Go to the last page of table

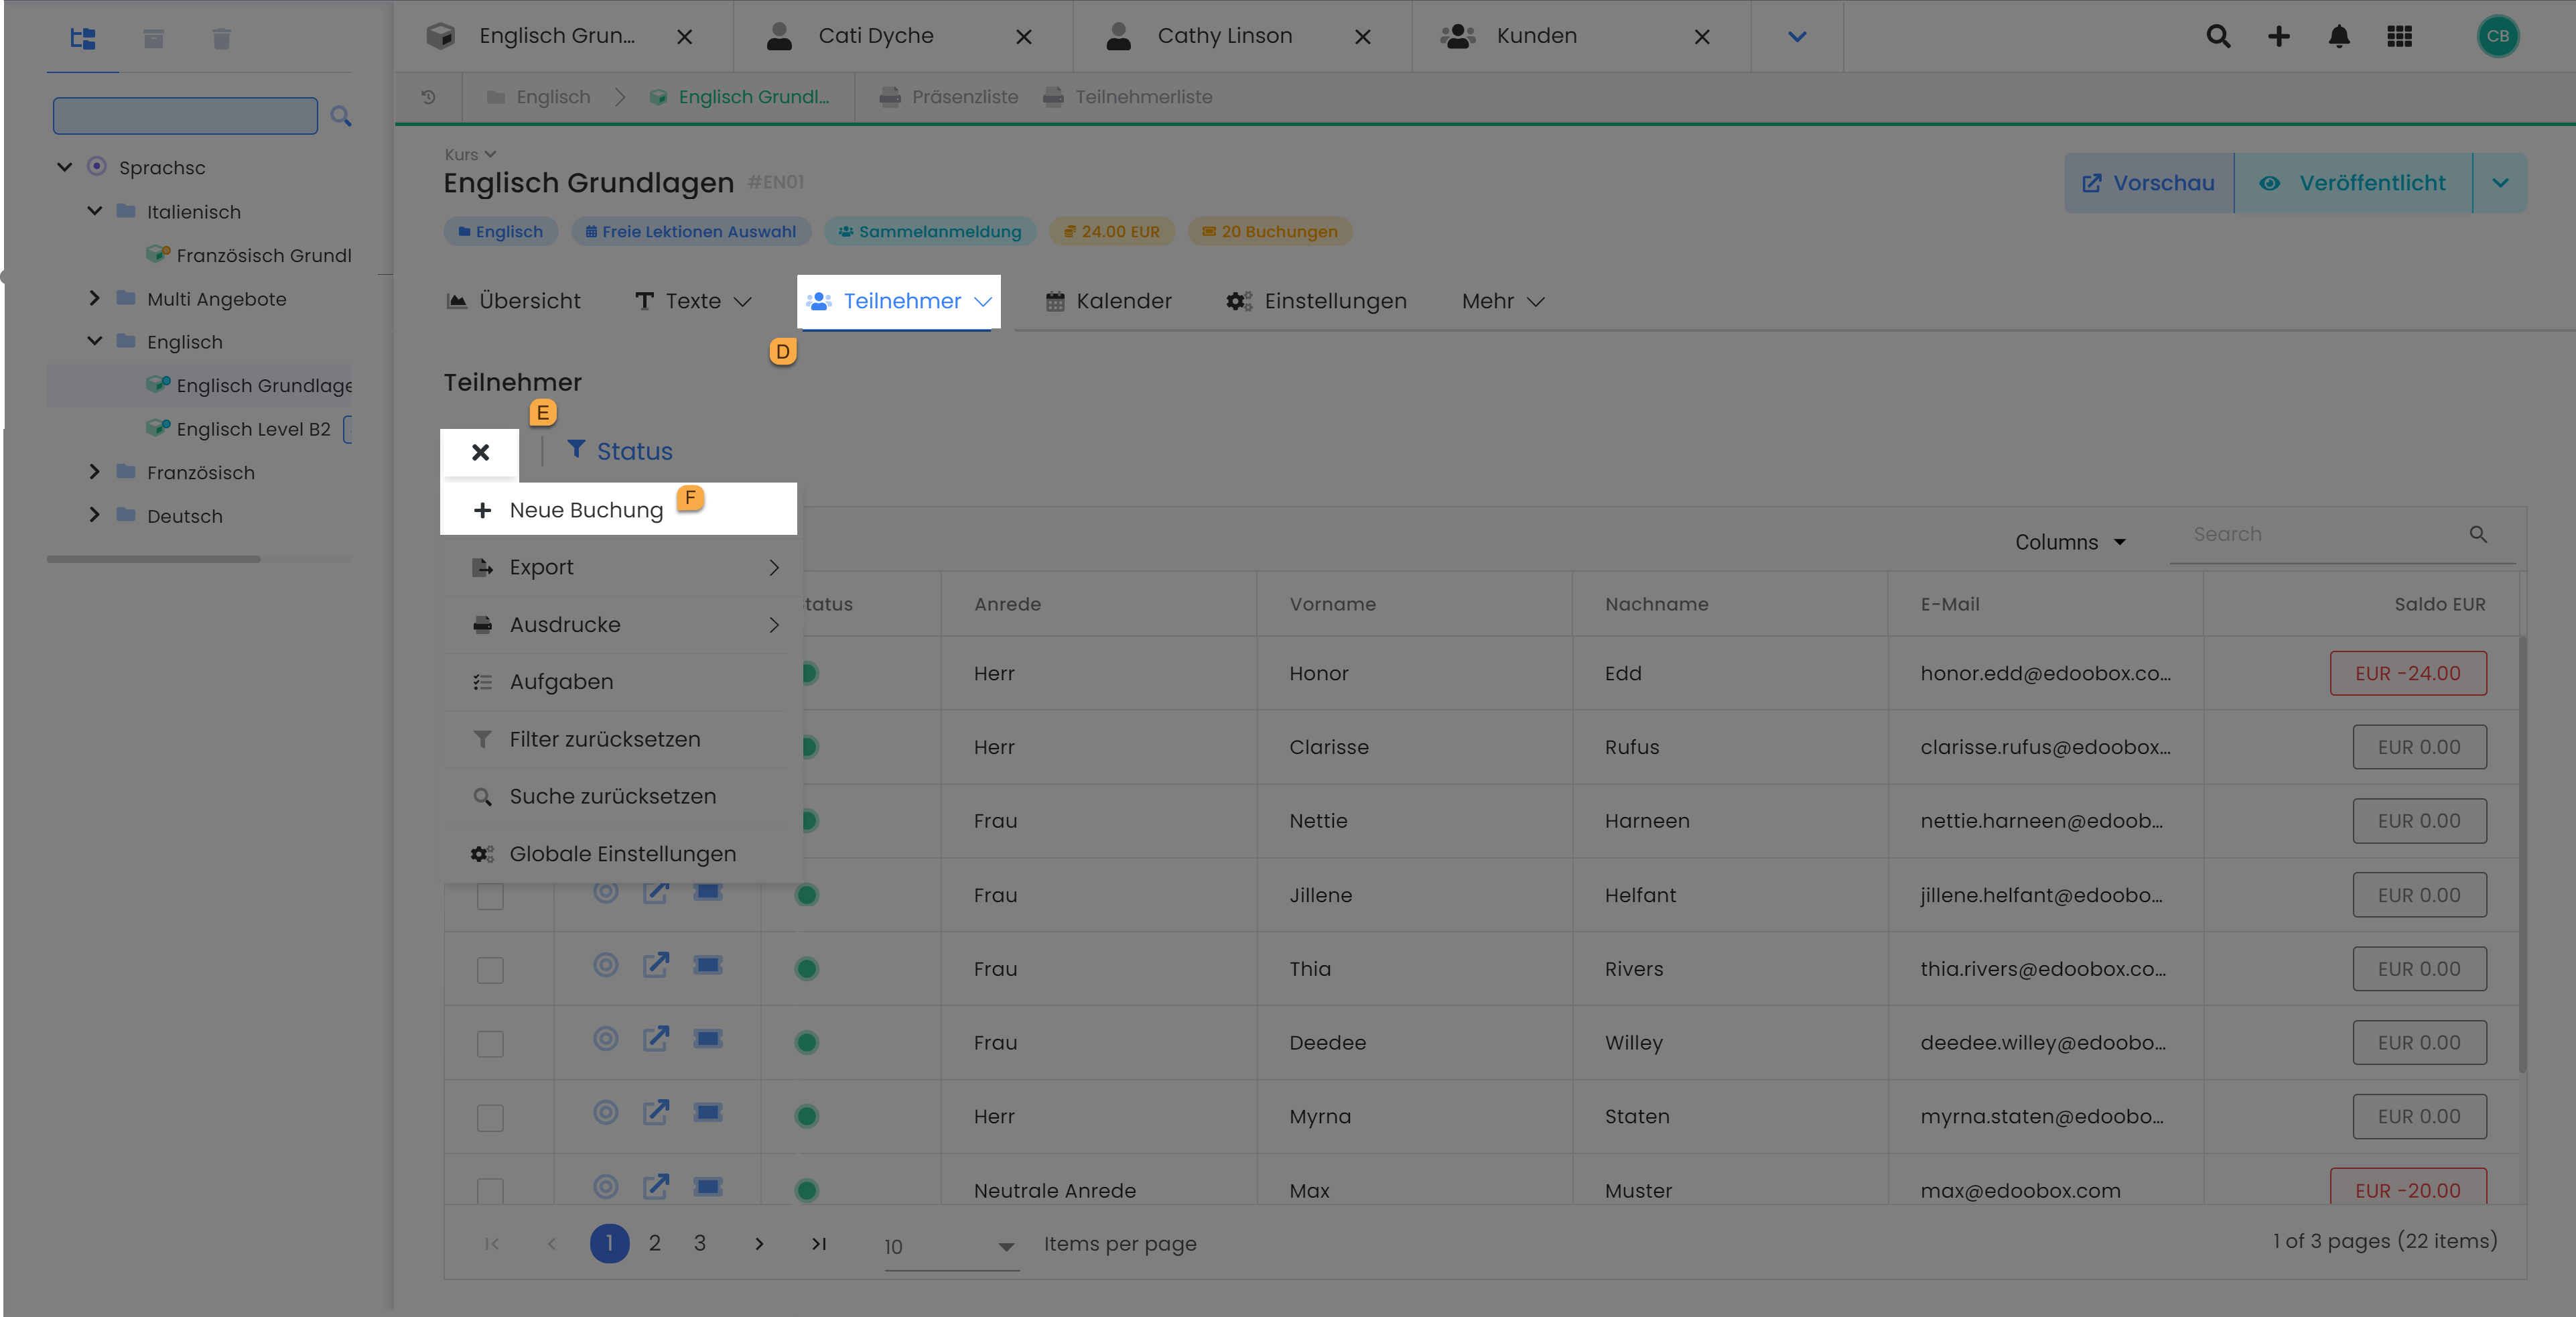tap(819, 1244)
